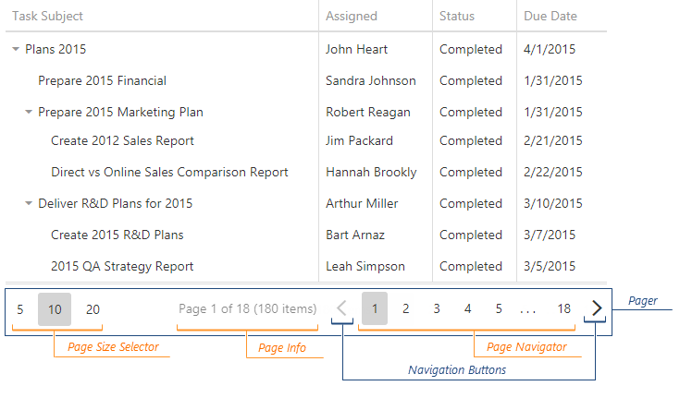Image resolution: width=680 pixels, height=398 pixels.
Task: Click the Status column header
Action: tap(457, 16)
